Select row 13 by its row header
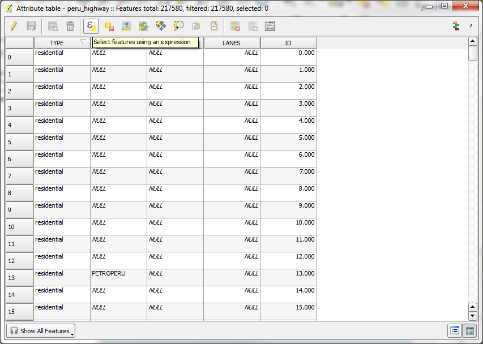Screen dimensions: 483x344 [x=20, y=278]
